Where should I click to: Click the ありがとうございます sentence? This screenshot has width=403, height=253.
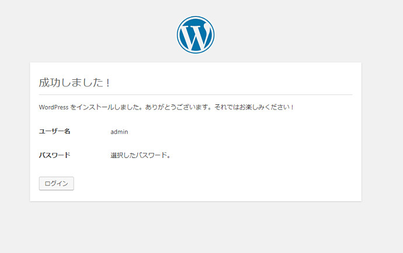coord(175,107)
